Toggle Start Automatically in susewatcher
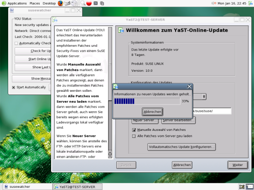 [13, 87]
